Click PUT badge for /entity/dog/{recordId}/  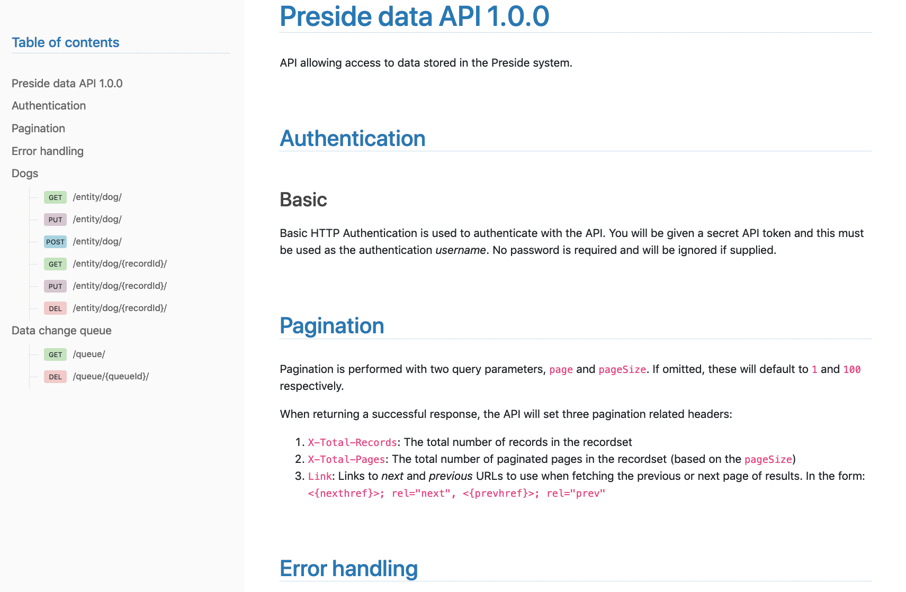click(55, 286)
